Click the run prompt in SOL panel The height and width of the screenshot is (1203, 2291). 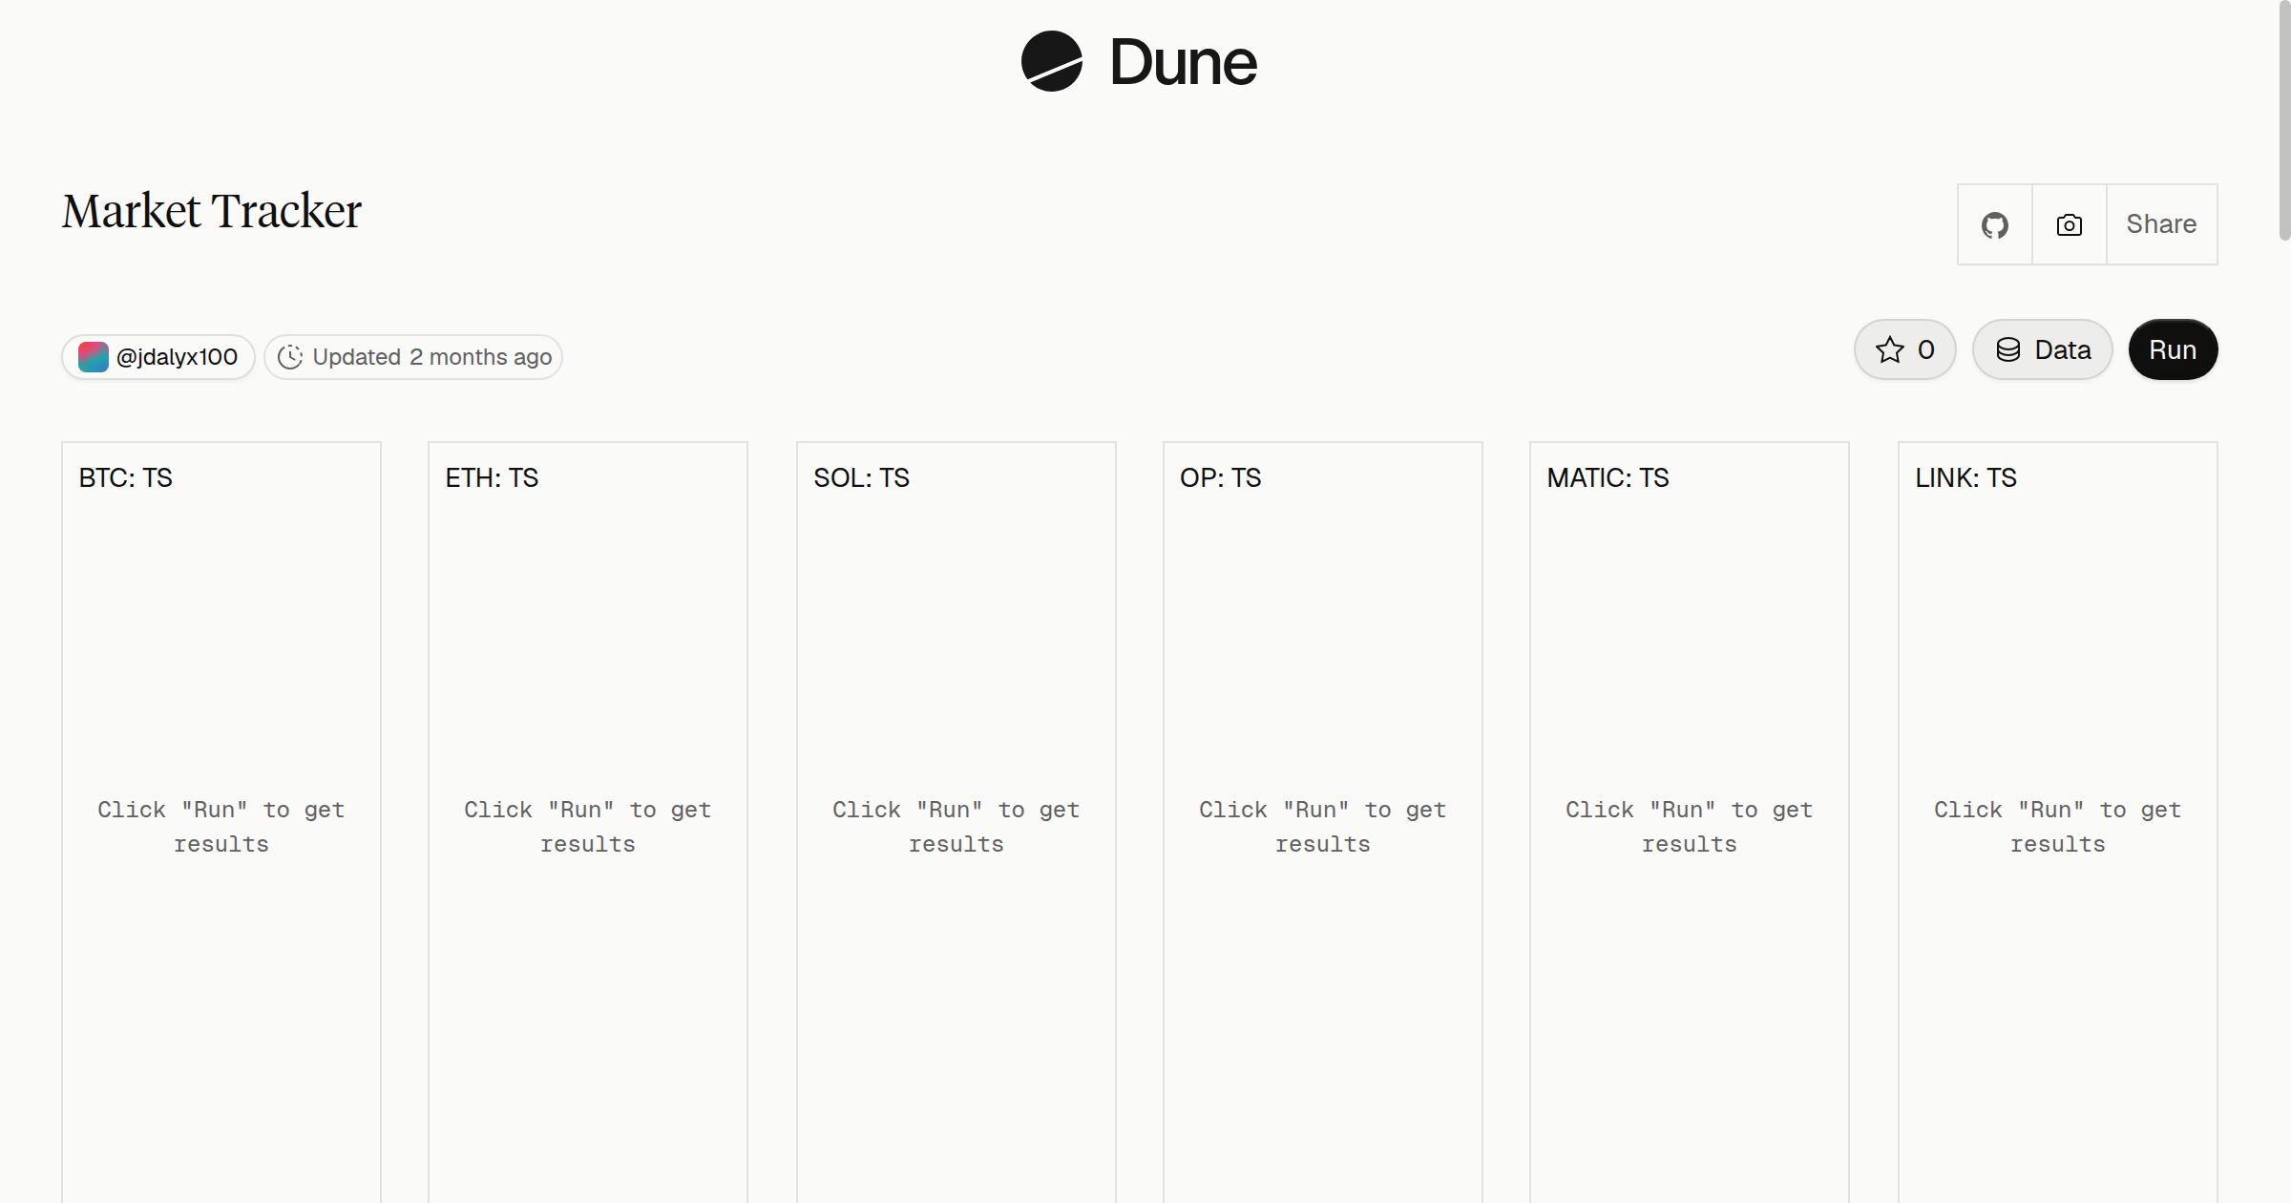956,827
